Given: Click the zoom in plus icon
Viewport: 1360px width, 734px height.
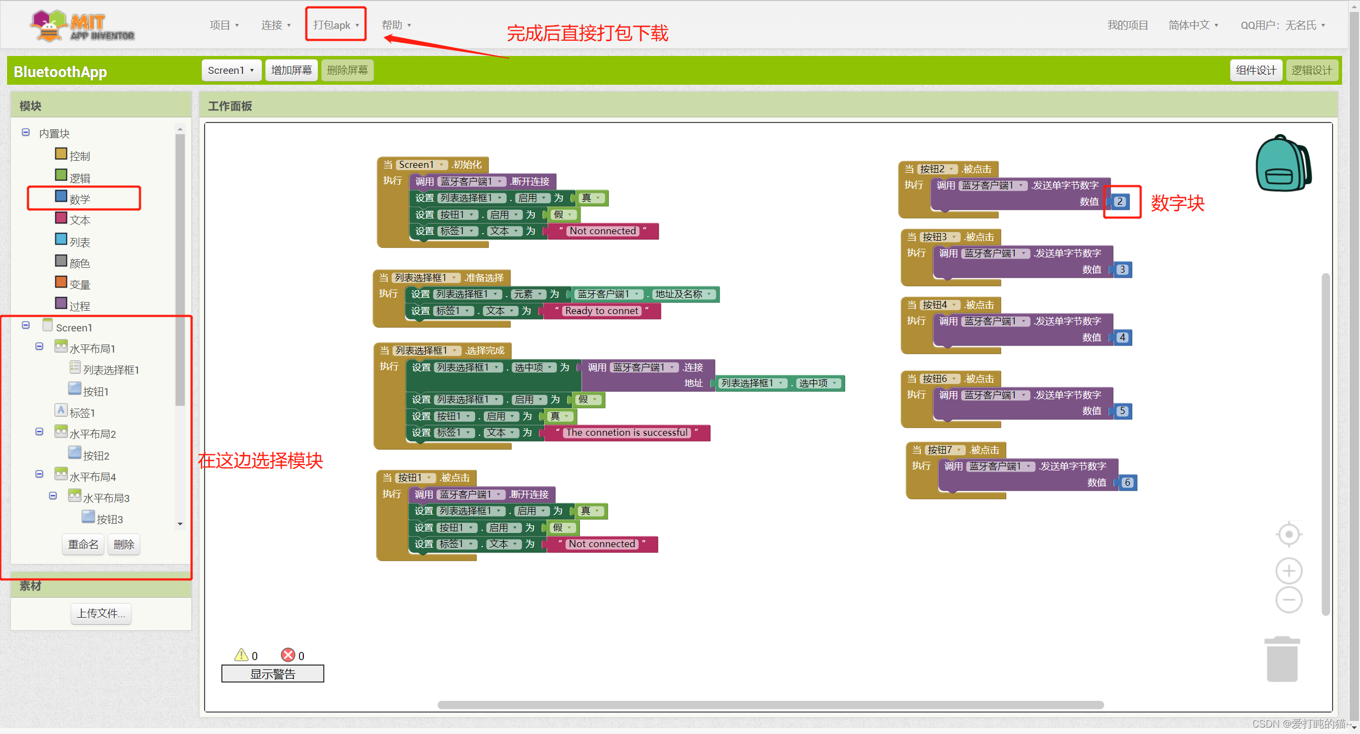Looking at the screenshot, I should tap(1288, 571).
